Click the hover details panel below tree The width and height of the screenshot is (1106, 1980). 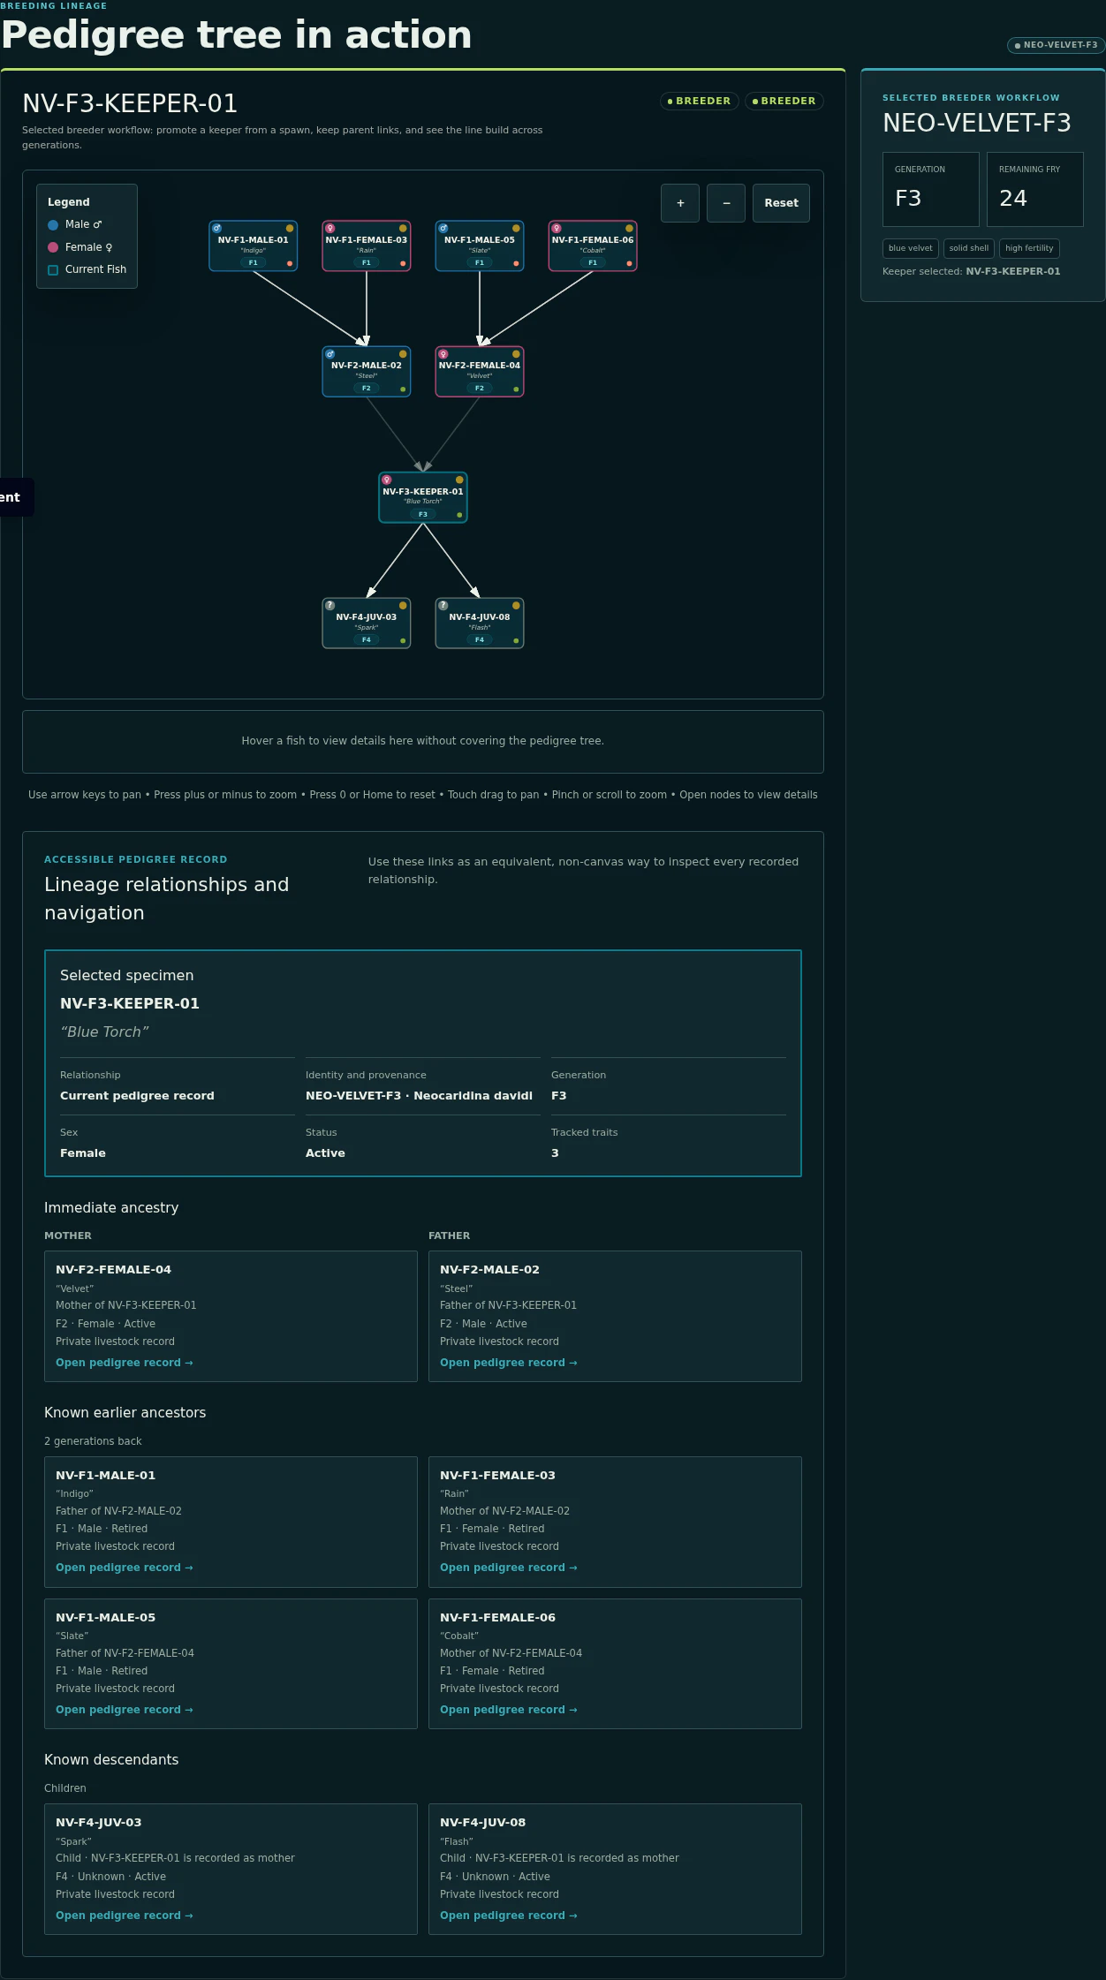pos(423,742)
